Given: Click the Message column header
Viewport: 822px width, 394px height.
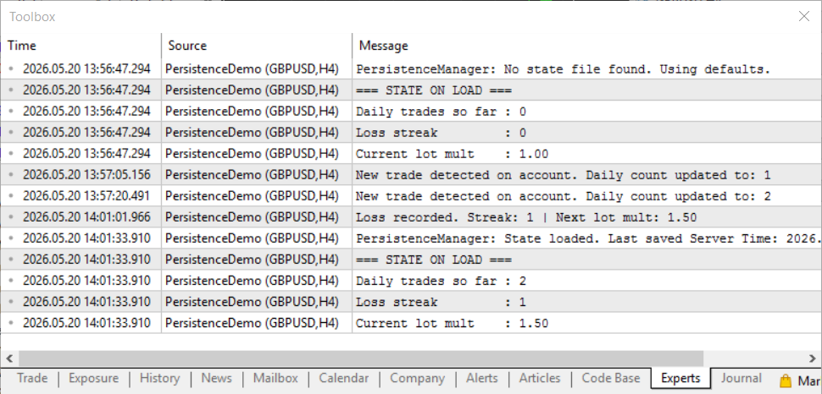Looking at the screenshot, I should tap(586, 46).
